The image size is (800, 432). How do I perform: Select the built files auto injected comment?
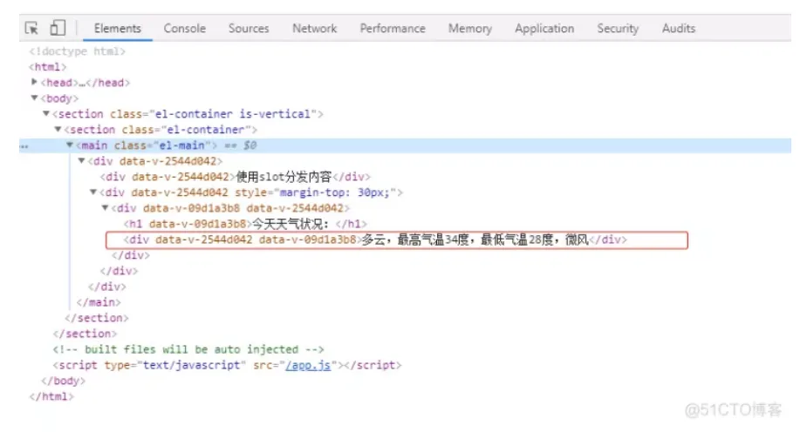(x=188, y=349)
